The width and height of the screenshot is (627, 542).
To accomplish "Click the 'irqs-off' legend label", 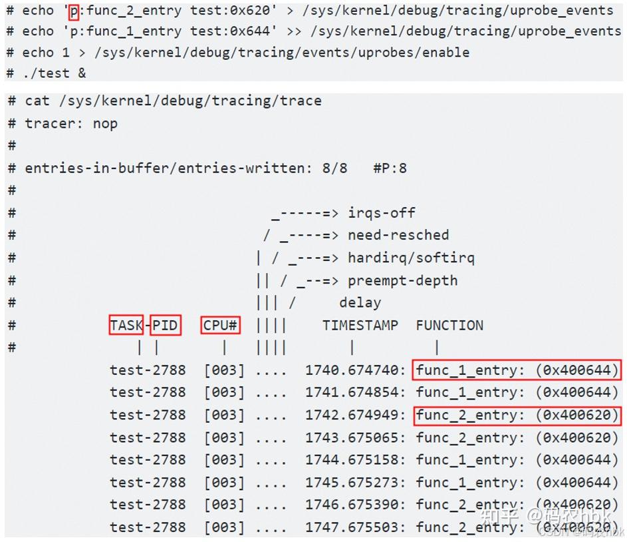I will point(381,212).
